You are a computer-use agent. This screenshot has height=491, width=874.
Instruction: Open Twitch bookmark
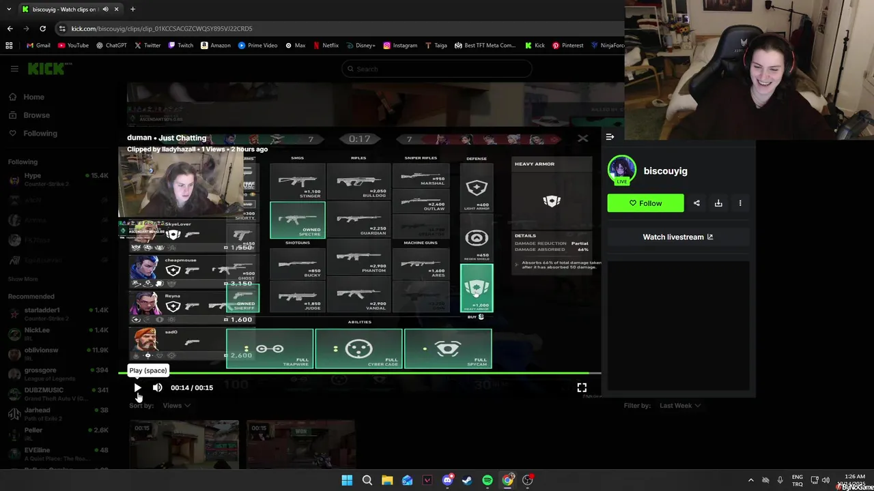pos(181,46)
